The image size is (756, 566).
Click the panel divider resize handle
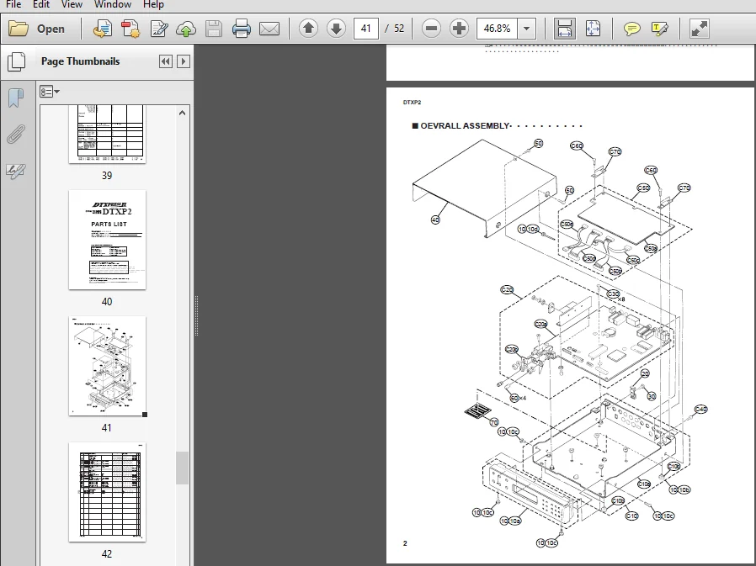point(196,315)
